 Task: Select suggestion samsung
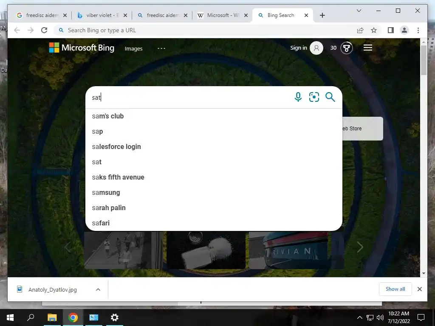[x=214, y=192]
